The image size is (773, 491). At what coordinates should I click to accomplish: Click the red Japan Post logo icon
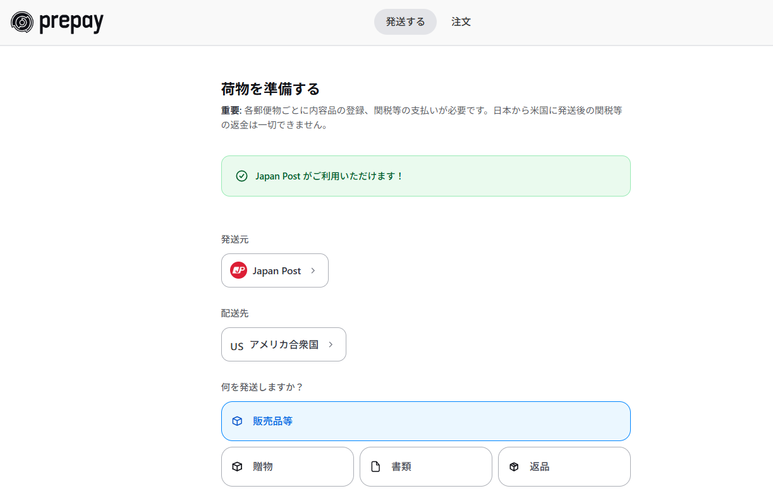238,270
